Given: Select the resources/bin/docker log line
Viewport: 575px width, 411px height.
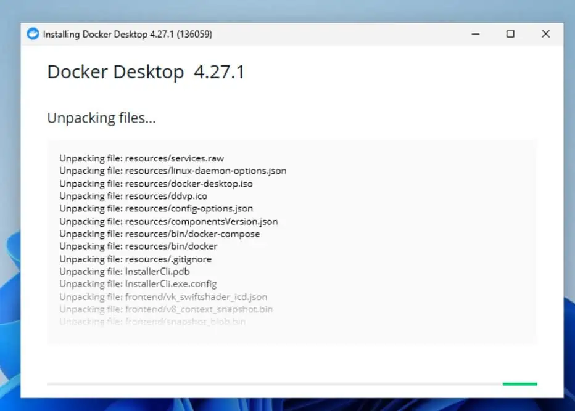Looking at the screenshot, I should coord(138,246).
